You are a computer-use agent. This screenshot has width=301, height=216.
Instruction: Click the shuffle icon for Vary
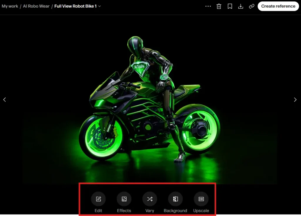point(150,199)
